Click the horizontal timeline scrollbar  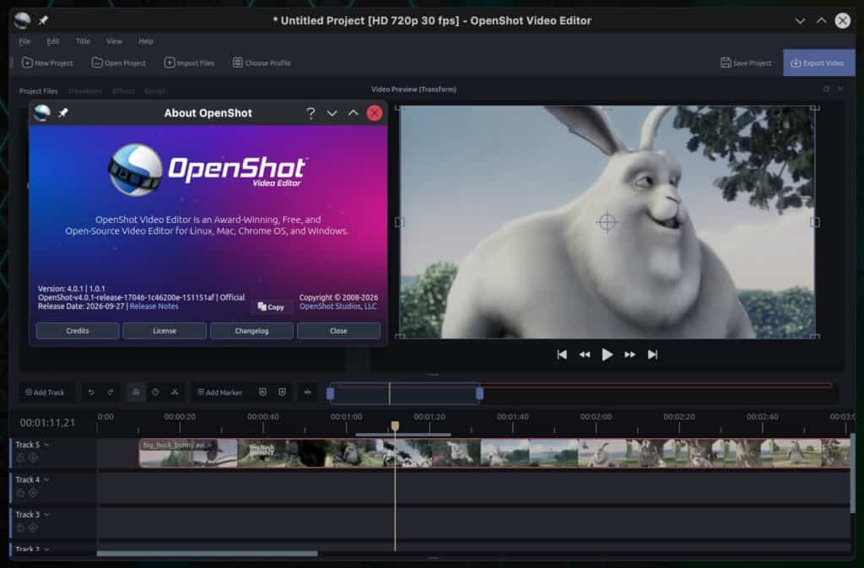208,554
